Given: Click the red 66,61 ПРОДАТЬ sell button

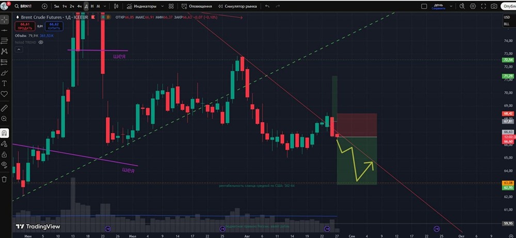Looking at the screenshot, I should pyautogui.click(x=25, y=26).
